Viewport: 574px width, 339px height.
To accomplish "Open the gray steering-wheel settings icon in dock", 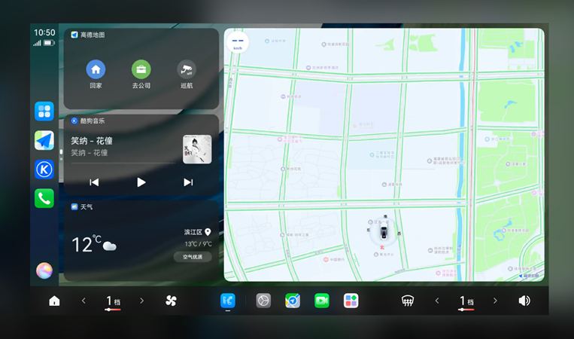I will tap(263, 301).
